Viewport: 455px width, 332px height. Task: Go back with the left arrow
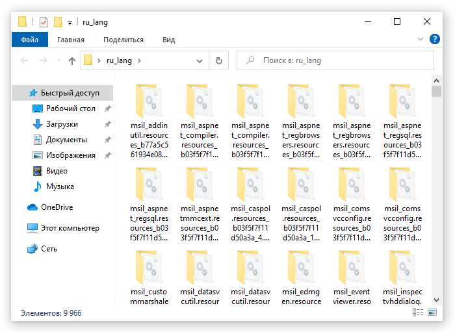(24, 60)
